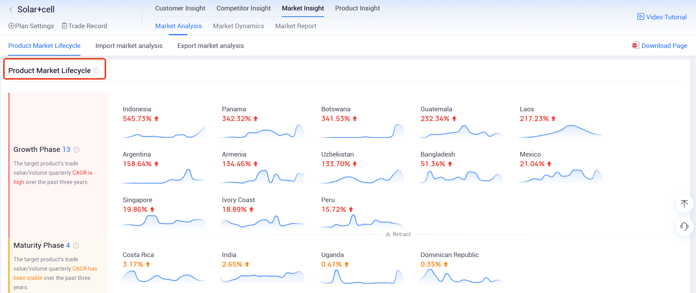Click the 21.04% value under Mexico
696x293 pixels.
(x=532, y=164)
